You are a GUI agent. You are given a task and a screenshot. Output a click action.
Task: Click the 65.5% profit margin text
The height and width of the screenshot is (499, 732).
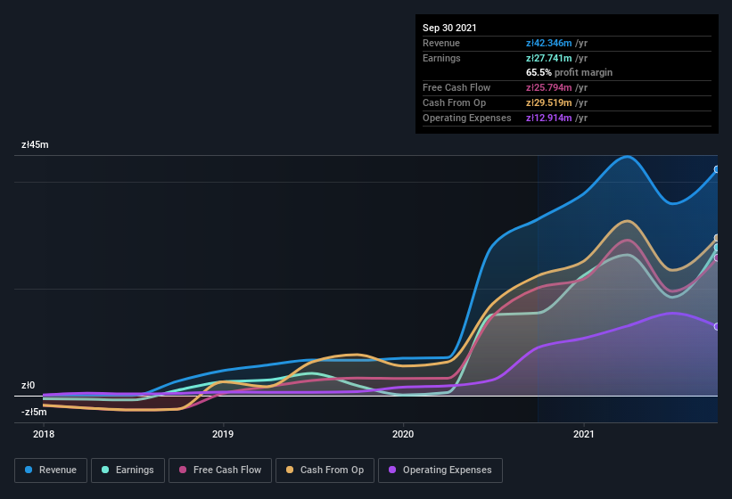coord(569,72)
